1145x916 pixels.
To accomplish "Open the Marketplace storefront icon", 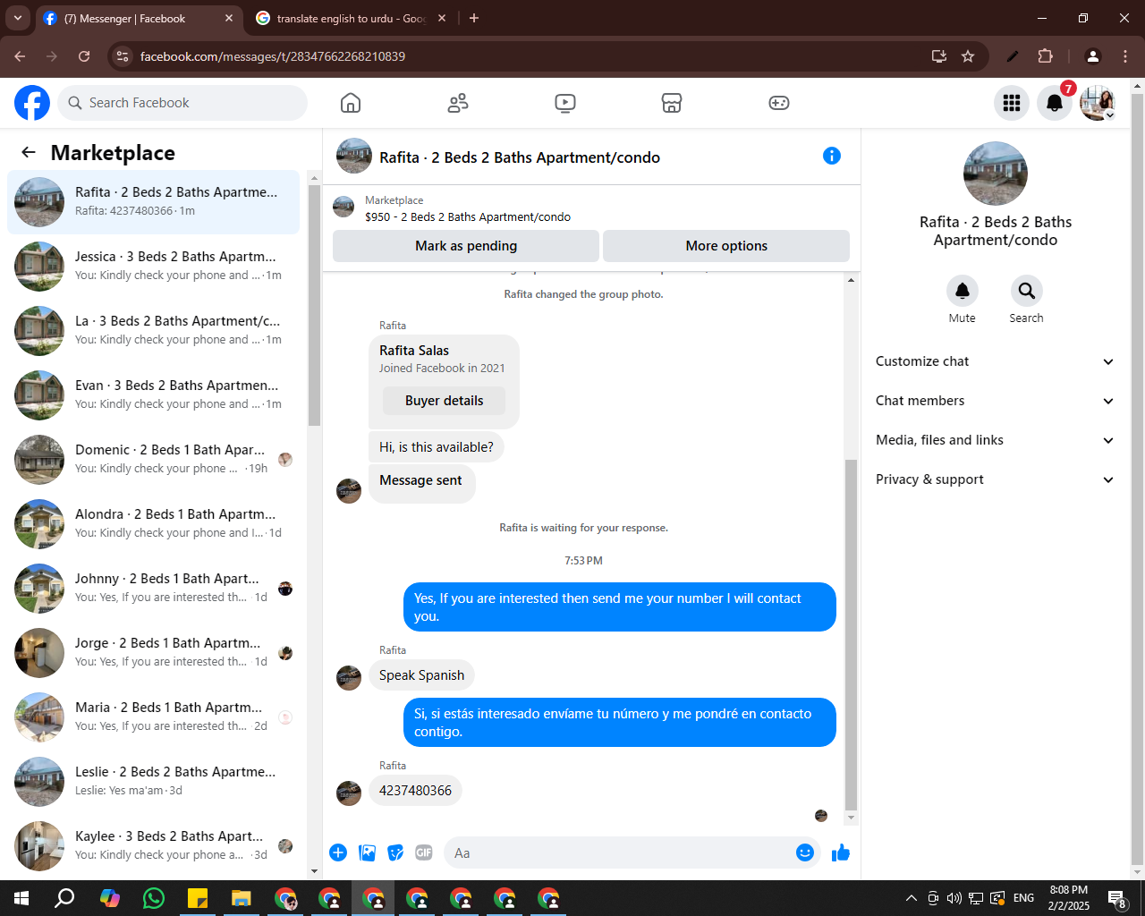I will pos(672,103).
